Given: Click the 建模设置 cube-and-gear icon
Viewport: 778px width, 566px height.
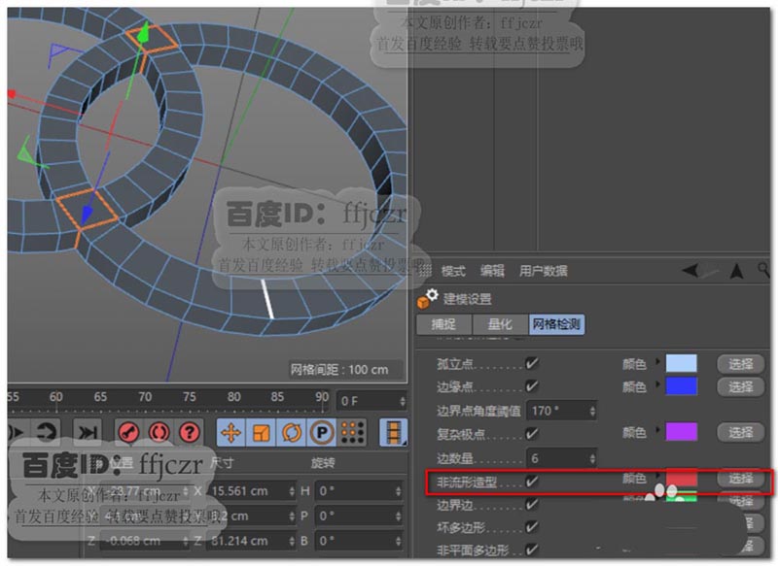Looking at the screenshot, I should [x=427, y=299].
